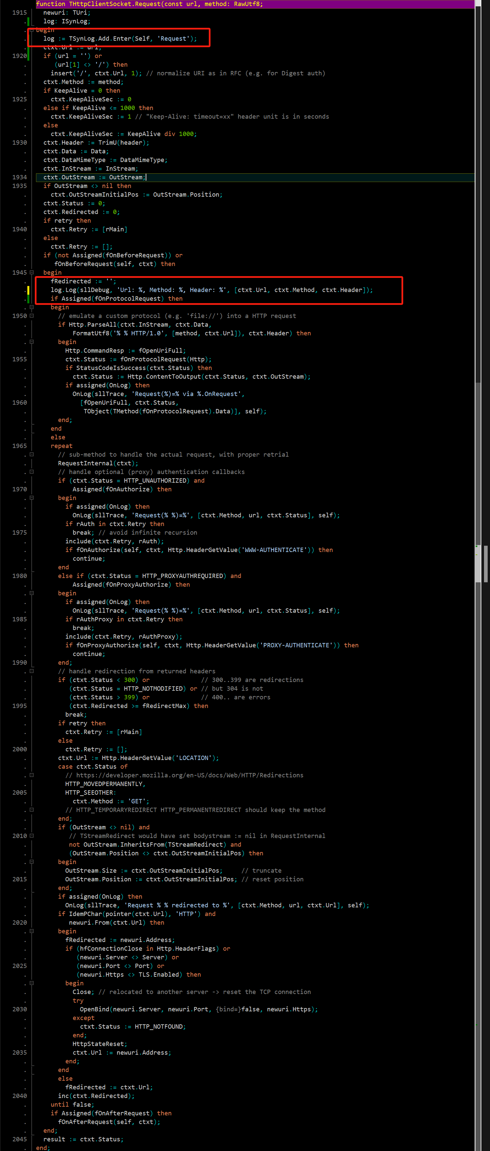Click 'fOnBeforeRequest(self, ctxt) then' line

click(115, 264)
